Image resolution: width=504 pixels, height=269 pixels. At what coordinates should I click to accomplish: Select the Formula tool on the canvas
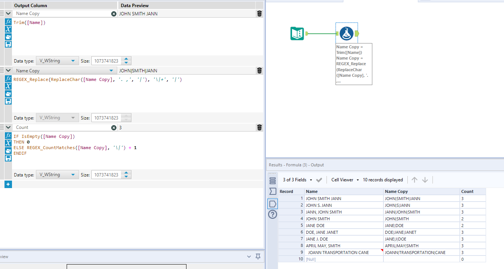tap(346, 33)
